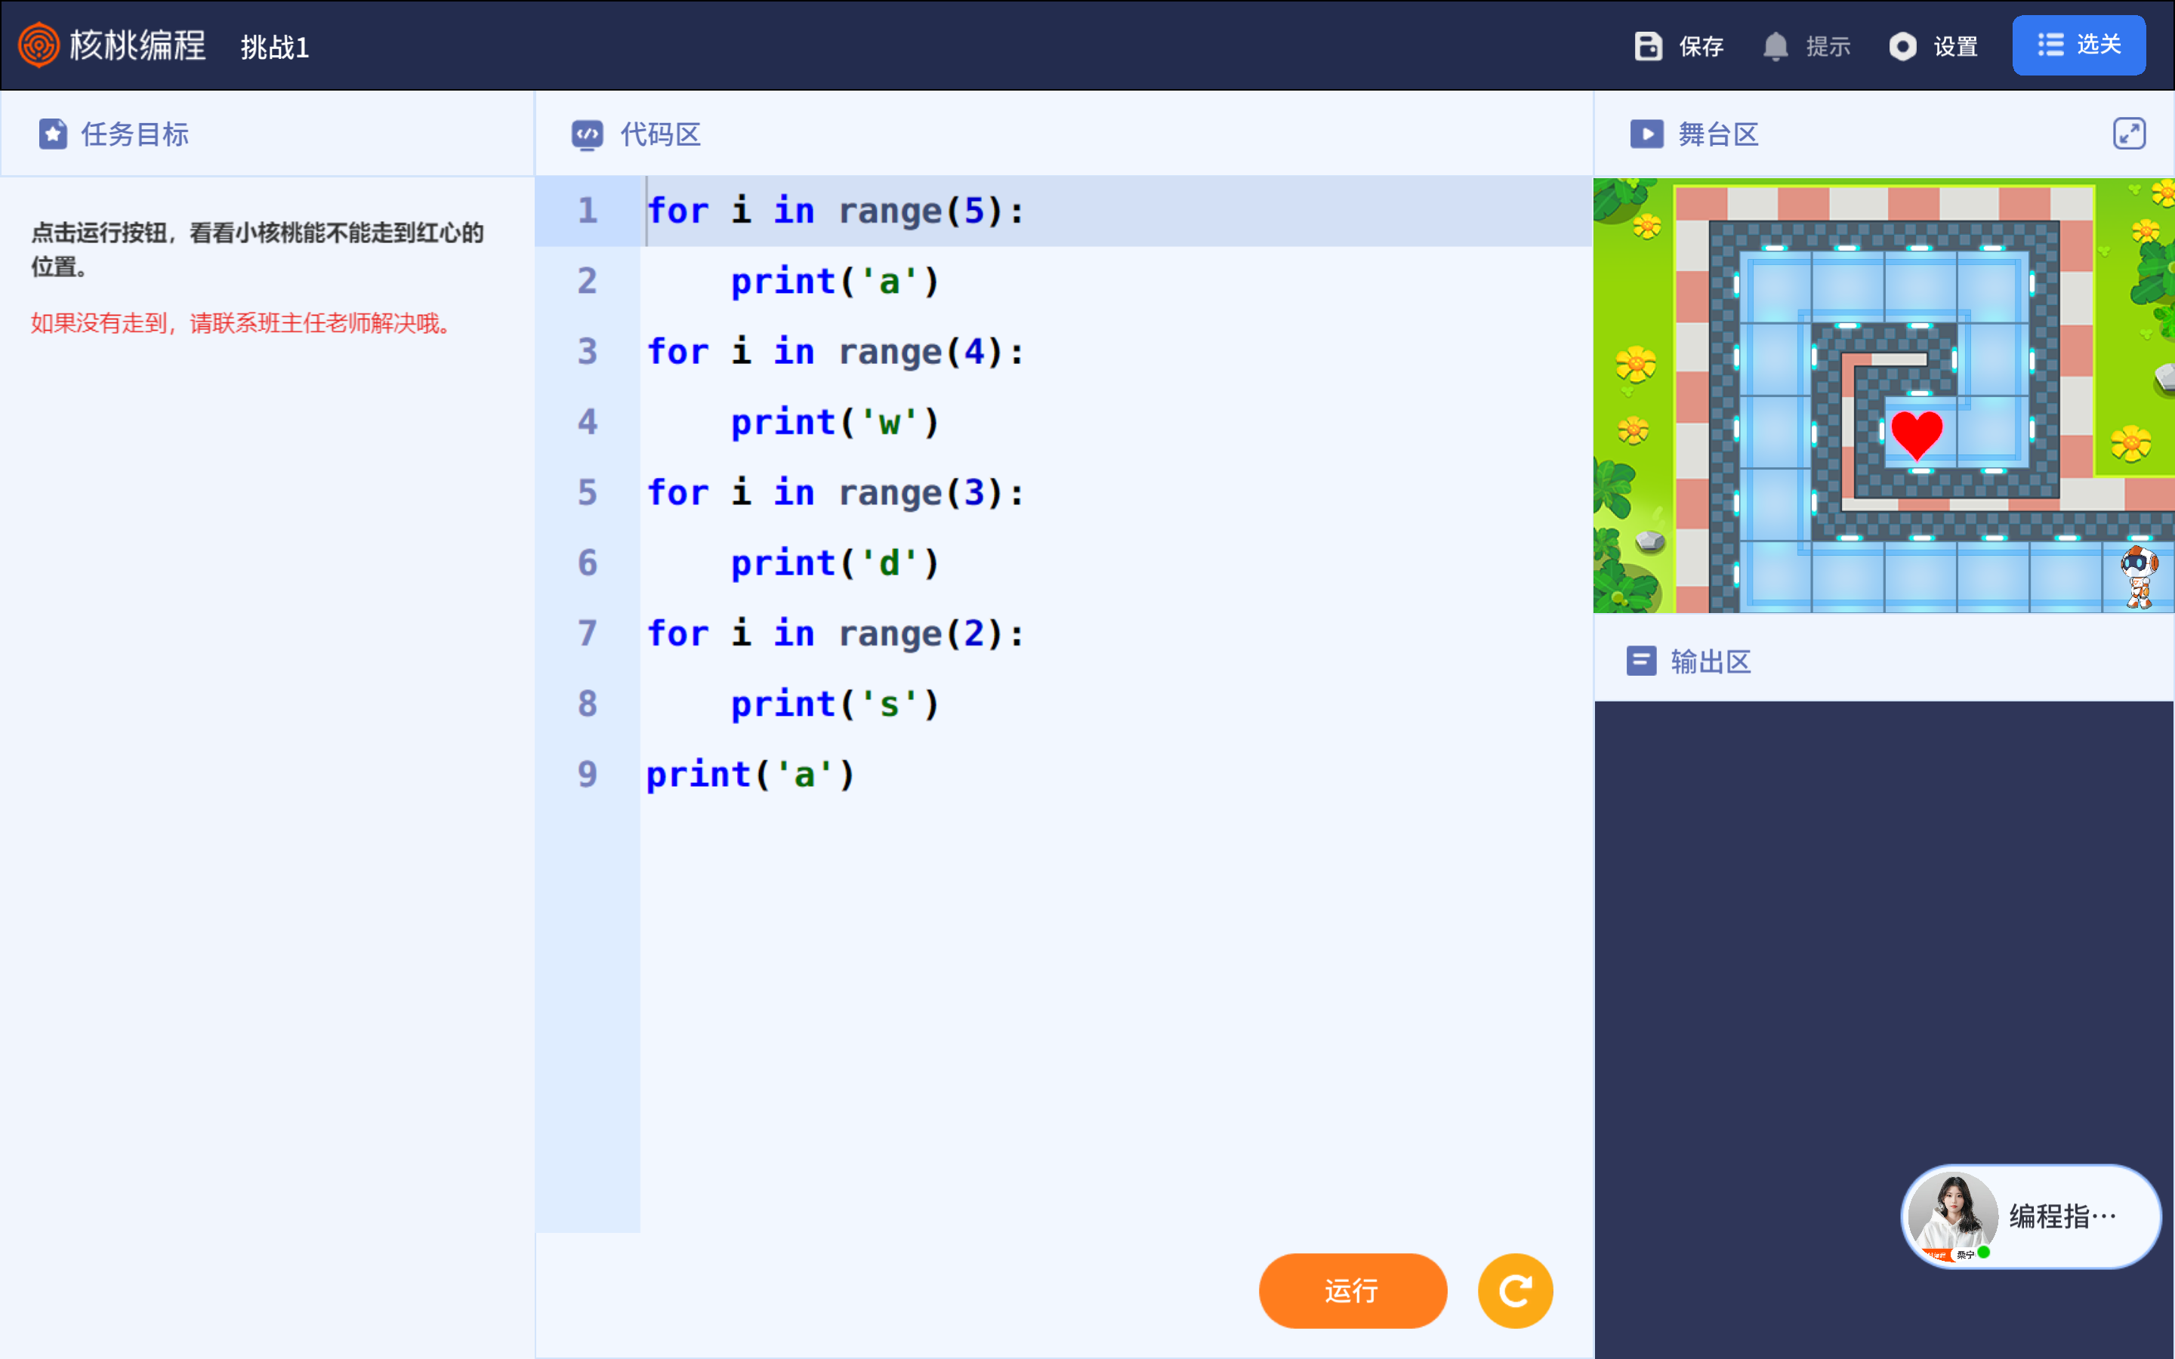Reset code with the circular refresh button
The width and height of the screenshot is (2175, 1359).
pyautogui.click(x=1515, y=1291)
